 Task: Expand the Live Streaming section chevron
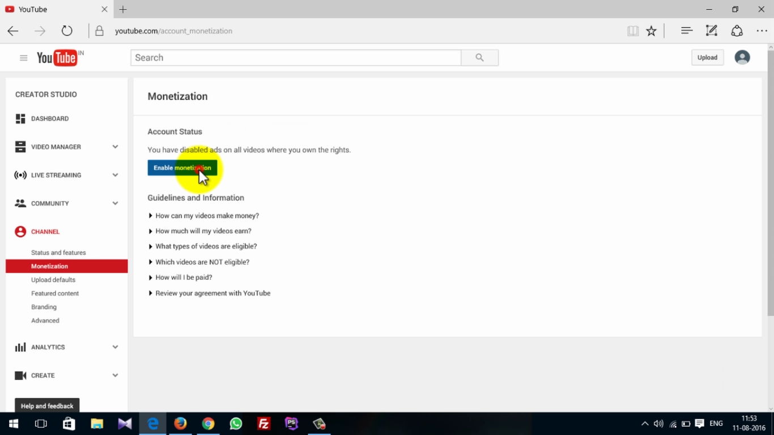tap(115, 175)
